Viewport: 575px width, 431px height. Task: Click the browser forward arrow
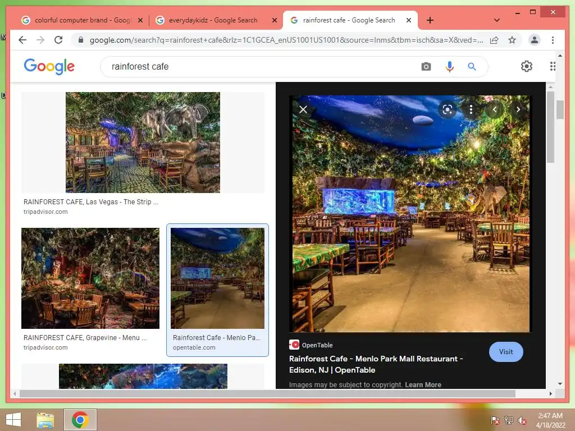(x=40, y=40)
